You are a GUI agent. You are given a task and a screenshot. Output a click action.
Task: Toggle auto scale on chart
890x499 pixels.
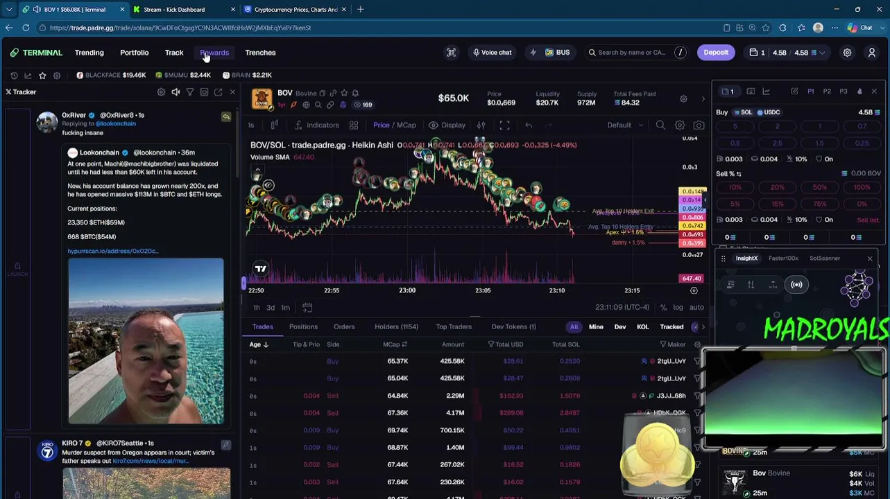[x=696, y=308]
